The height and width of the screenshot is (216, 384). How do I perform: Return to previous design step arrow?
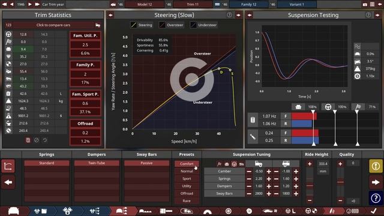(x=8, y=182)
